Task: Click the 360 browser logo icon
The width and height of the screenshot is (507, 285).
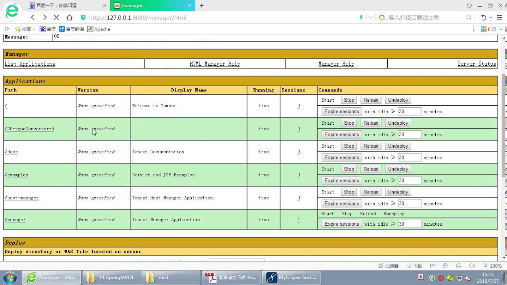Action: point(12,11)
